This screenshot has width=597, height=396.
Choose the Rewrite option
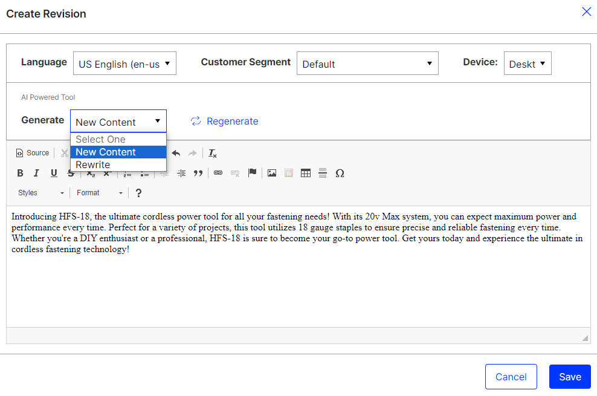tap(118, 164)
